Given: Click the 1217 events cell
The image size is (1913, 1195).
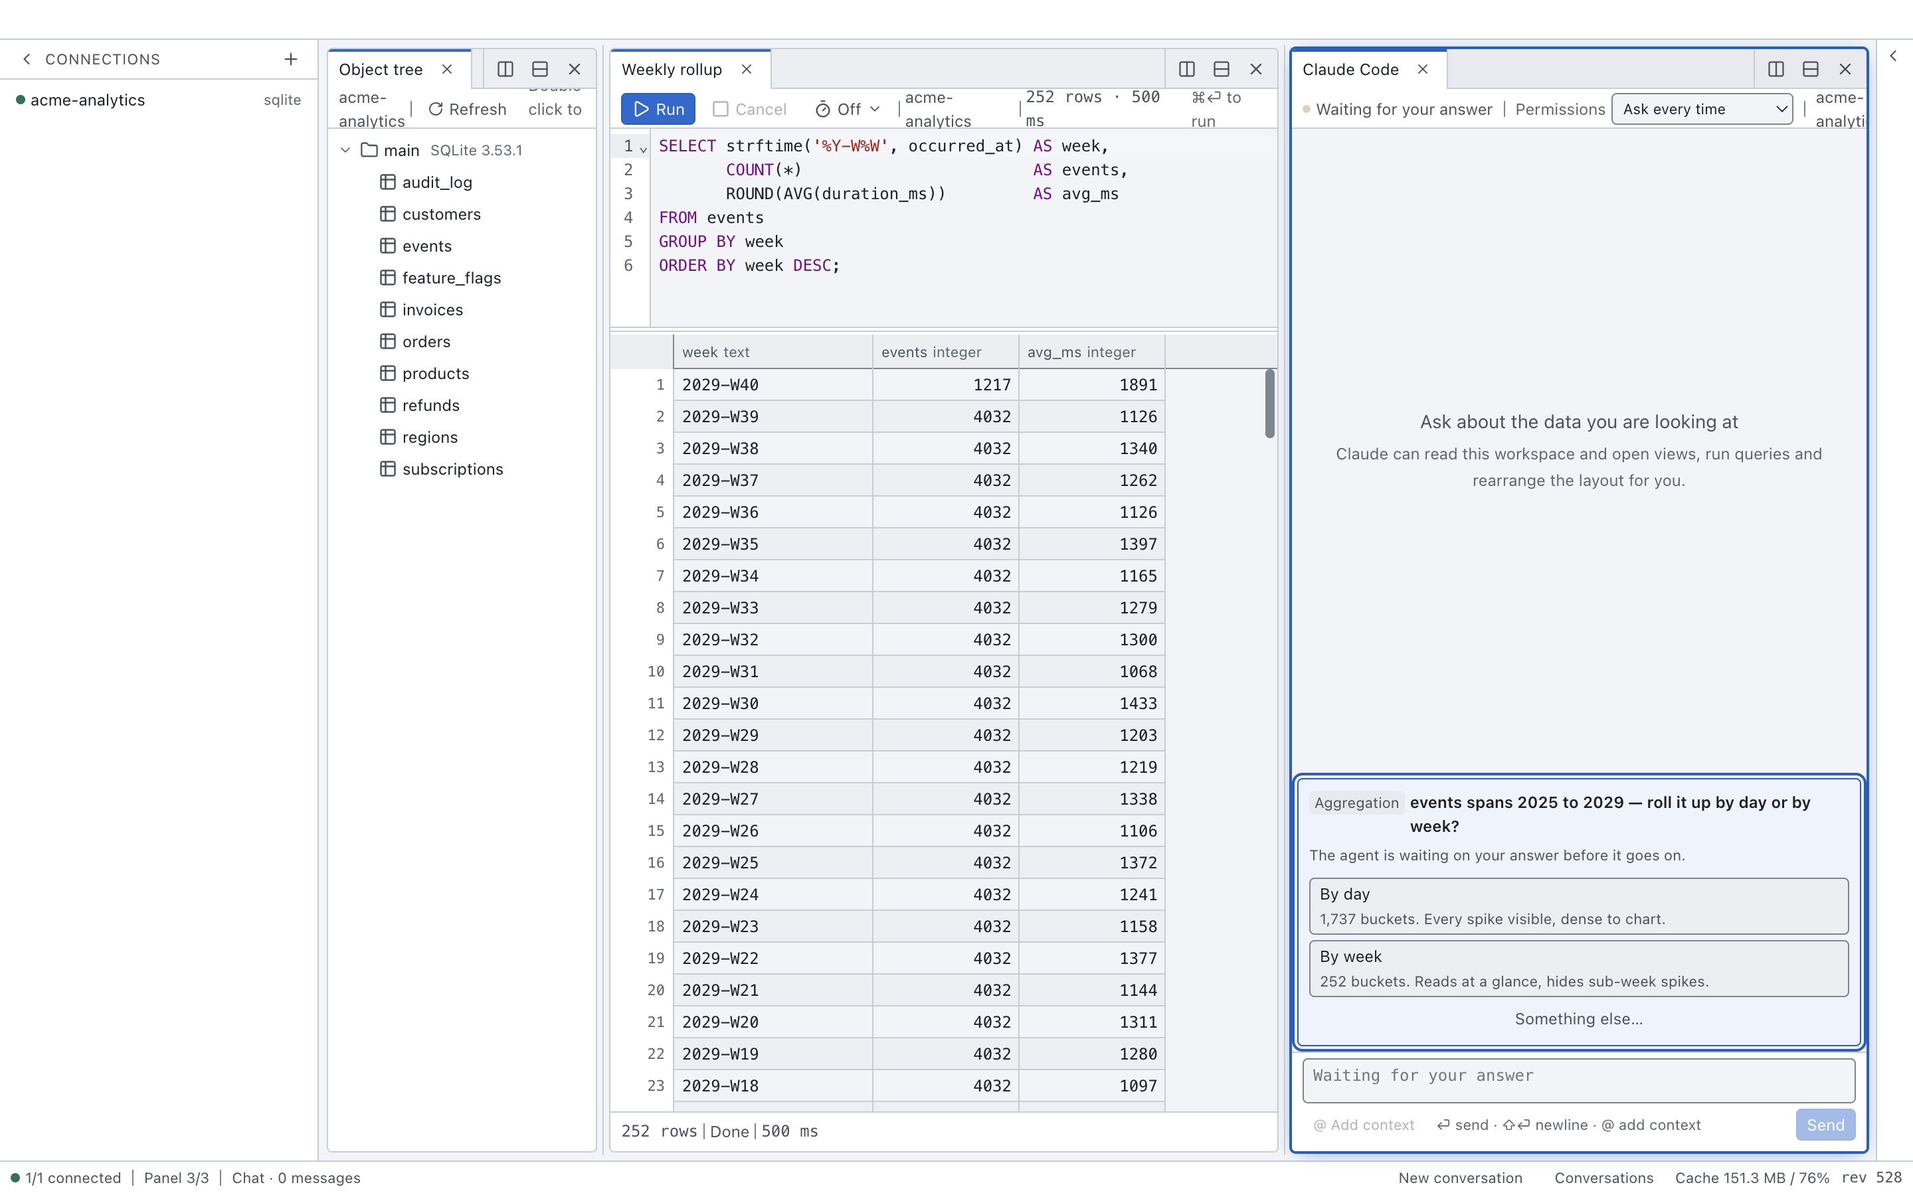Looking at the screenshot, I should coord(945,385).
